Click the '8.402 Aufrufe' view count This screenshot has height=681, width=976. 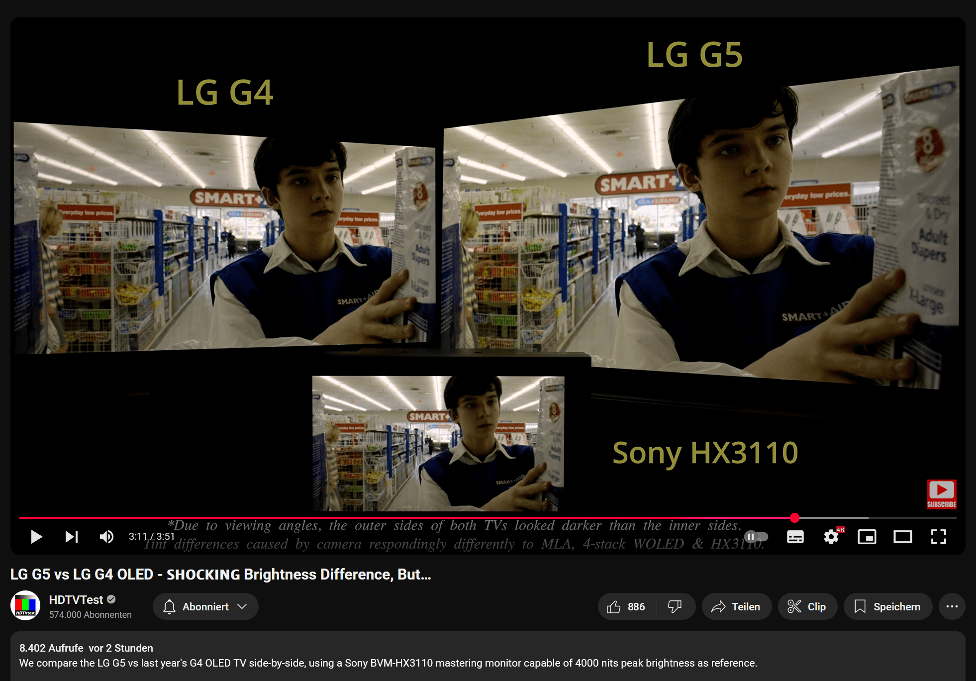click(x=51, y=648)
